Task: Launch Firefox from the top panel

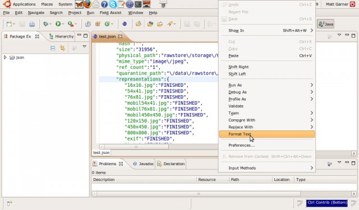Action: (88, 4)
